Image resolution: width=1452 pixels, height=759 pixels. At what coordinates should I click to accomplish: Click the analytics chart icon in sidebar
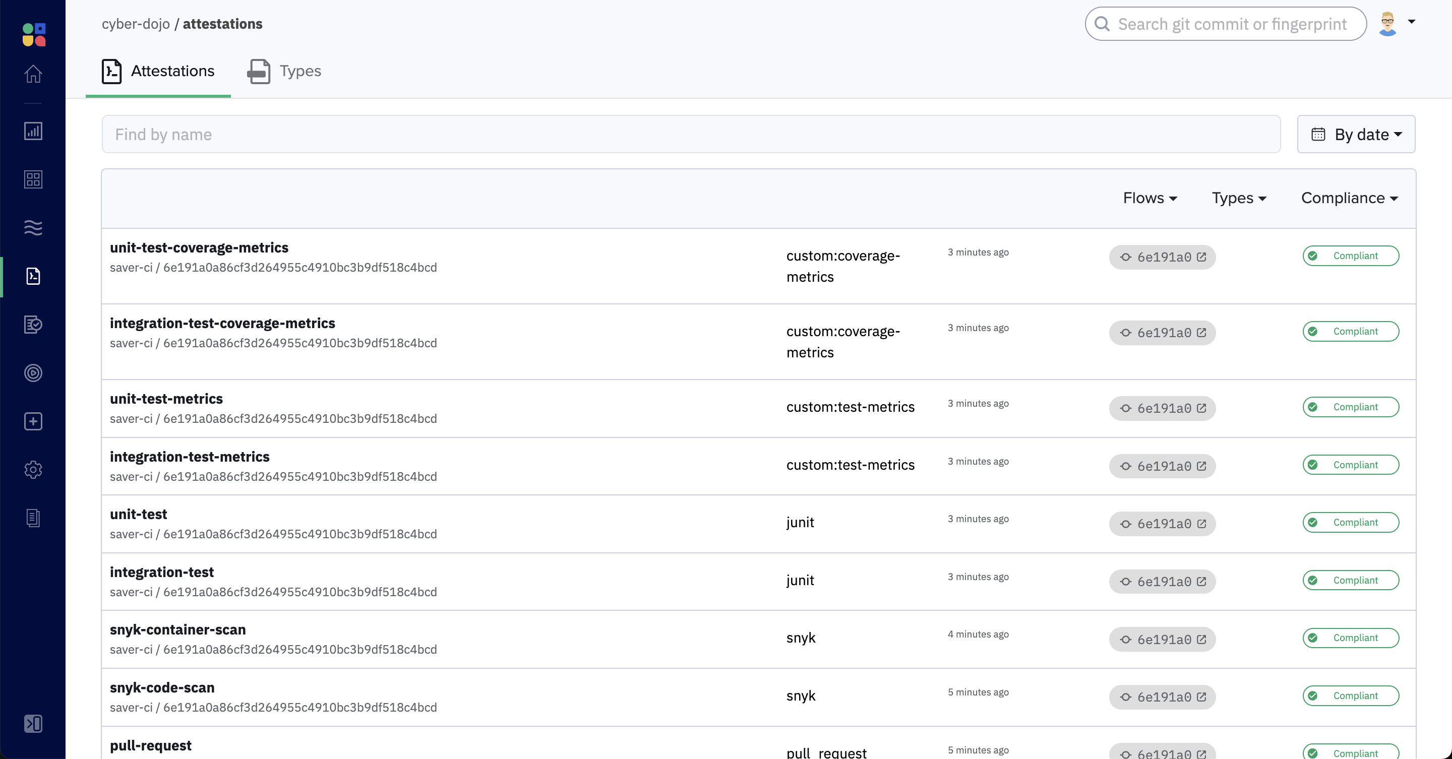[x=34, y=132]
